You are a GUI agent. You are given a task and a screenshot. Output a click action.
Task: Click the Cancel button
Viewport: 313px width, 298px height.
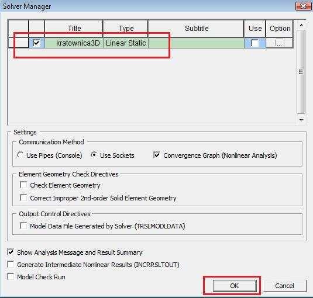(285, 286)
